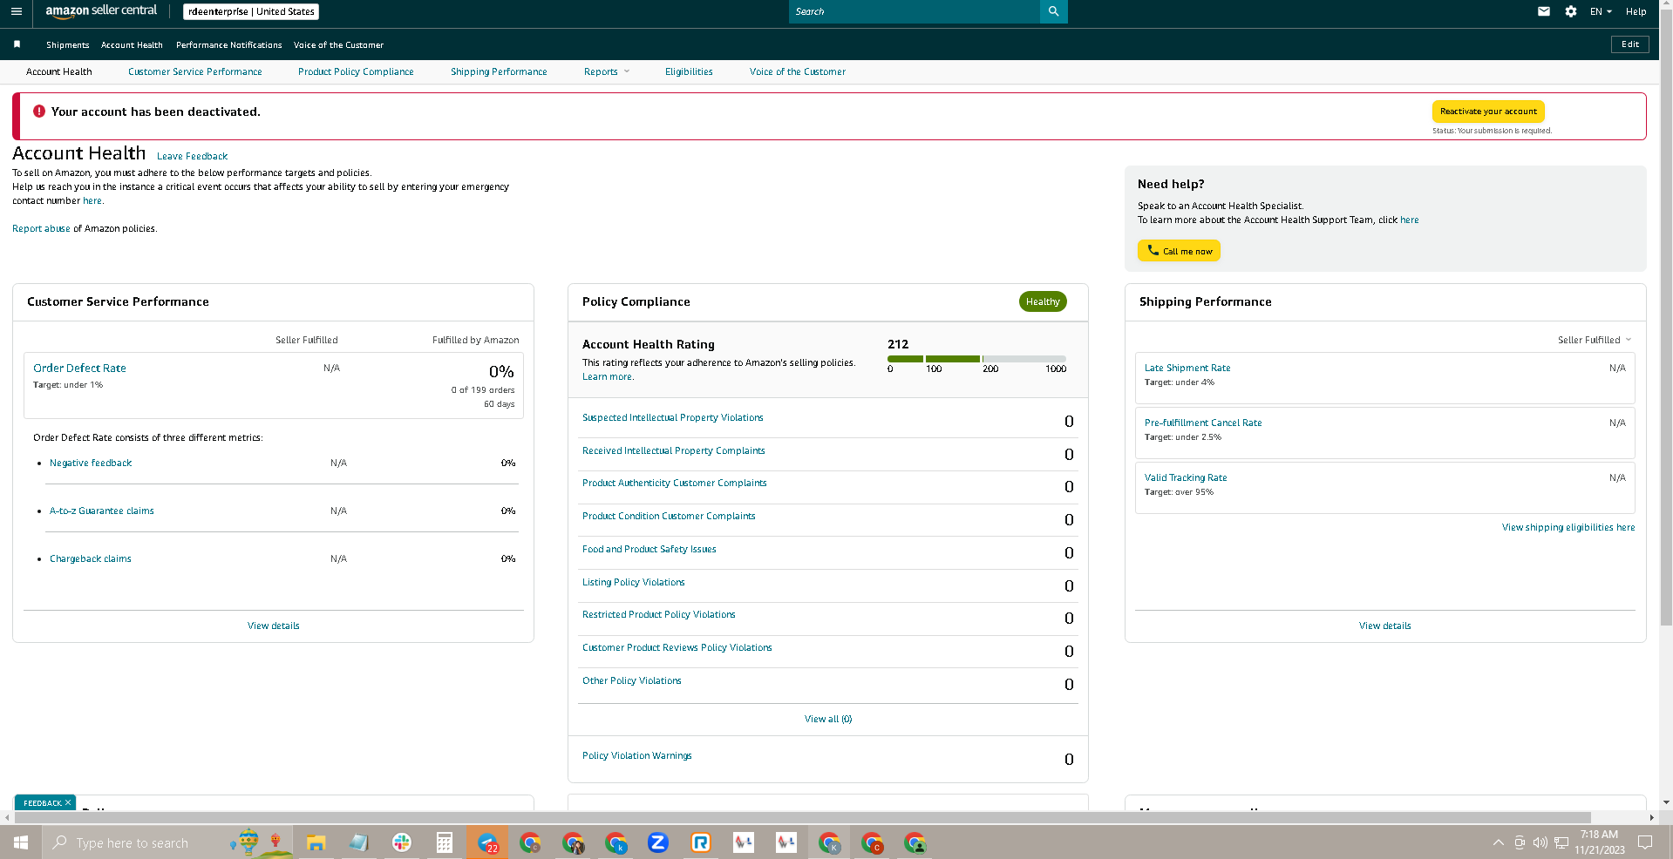The height and width of the screenshot is (859, 1673).
Task: Open the messages envelope icon
Action: (1543, 11)
